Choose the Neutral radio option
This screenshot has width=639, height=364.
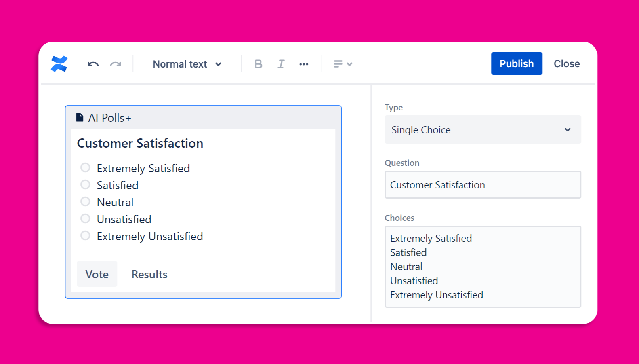pos(85,201)
